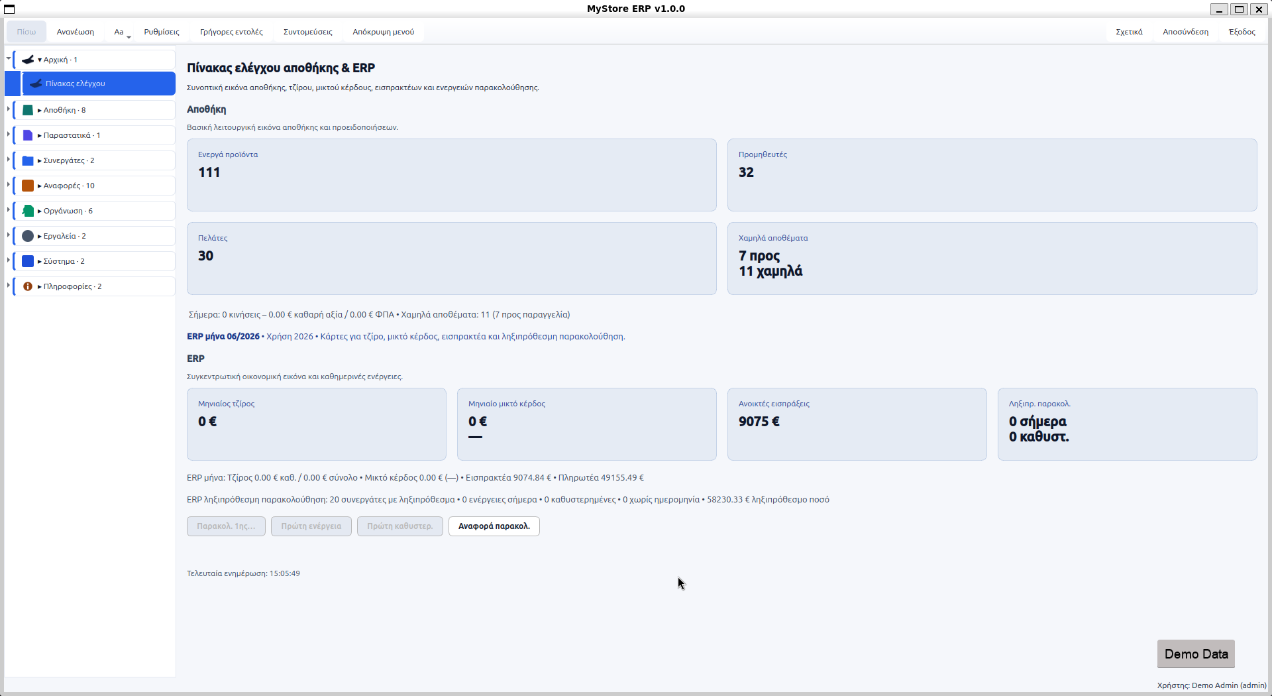Click the ERP μήνα 06/2026 text
The width and height of the screenshot is (1272, 696).
(223, 337)
